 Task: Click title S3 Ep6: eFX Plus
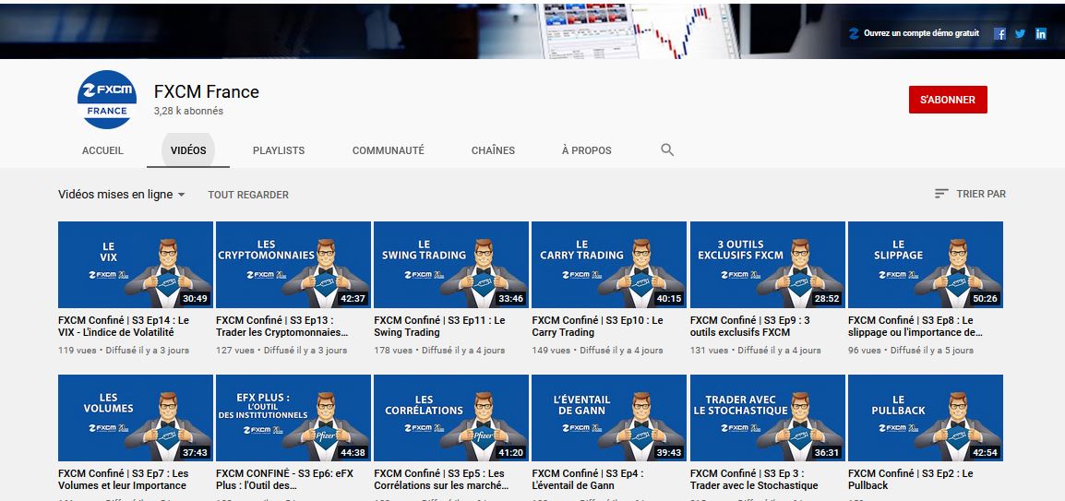[x=284, y=479]
